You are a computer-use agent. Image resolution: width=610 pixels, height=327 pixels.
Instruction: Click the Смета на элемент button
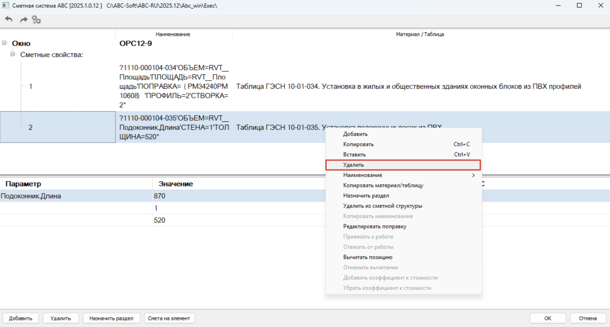tap(169, 318)
